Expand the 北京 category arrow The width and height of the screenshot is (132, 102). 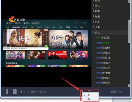[94, 22]
